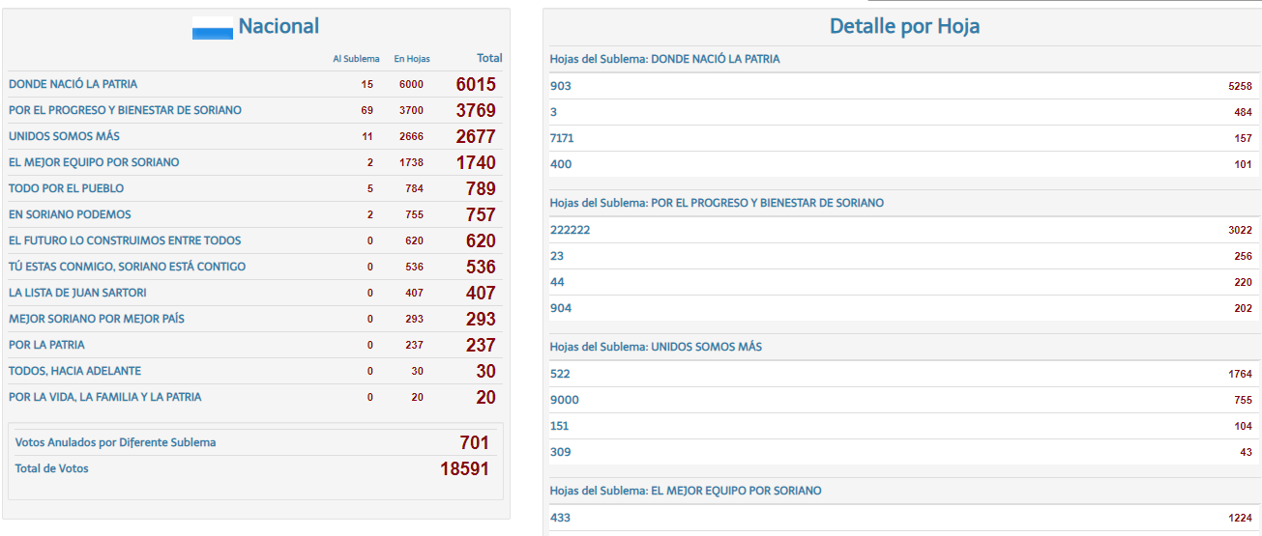Click EN SORIANO PODEMOS entry
The height and width of the screenshot is (536, 1262).
[70, 214]
